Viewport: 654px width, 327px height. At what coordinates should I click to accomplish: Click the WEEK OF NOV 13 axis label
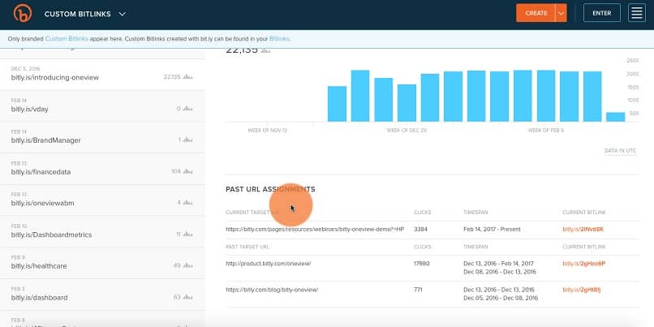click(x=267, y=131)
